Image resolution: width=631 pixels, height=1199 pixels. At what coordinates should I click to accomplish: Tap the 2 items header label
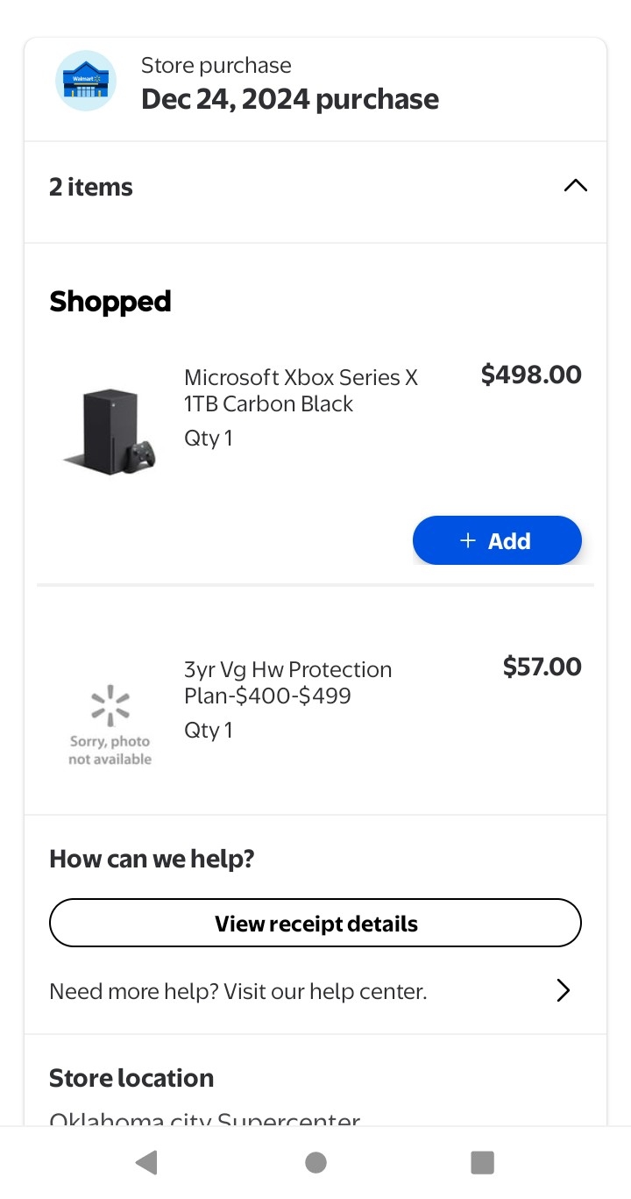click(x=91, y=187)
